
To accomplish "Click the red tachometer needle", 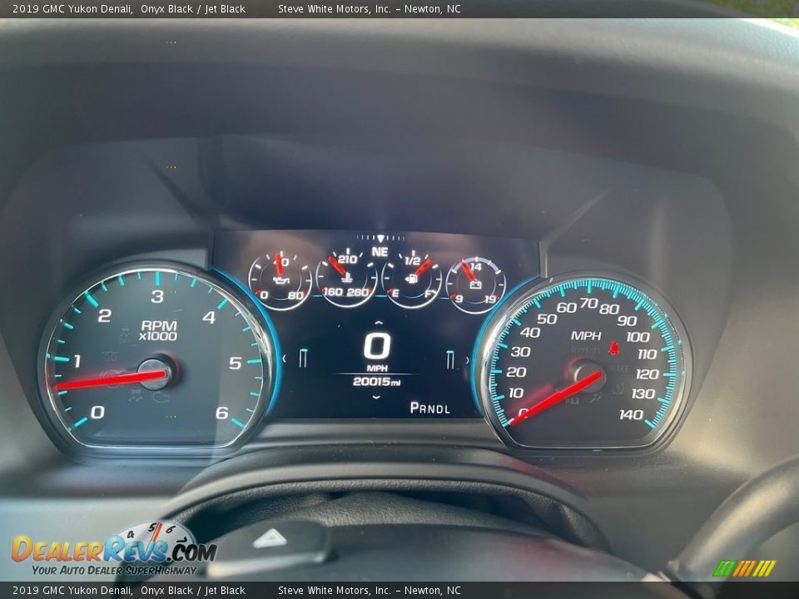I will [110, 380].
